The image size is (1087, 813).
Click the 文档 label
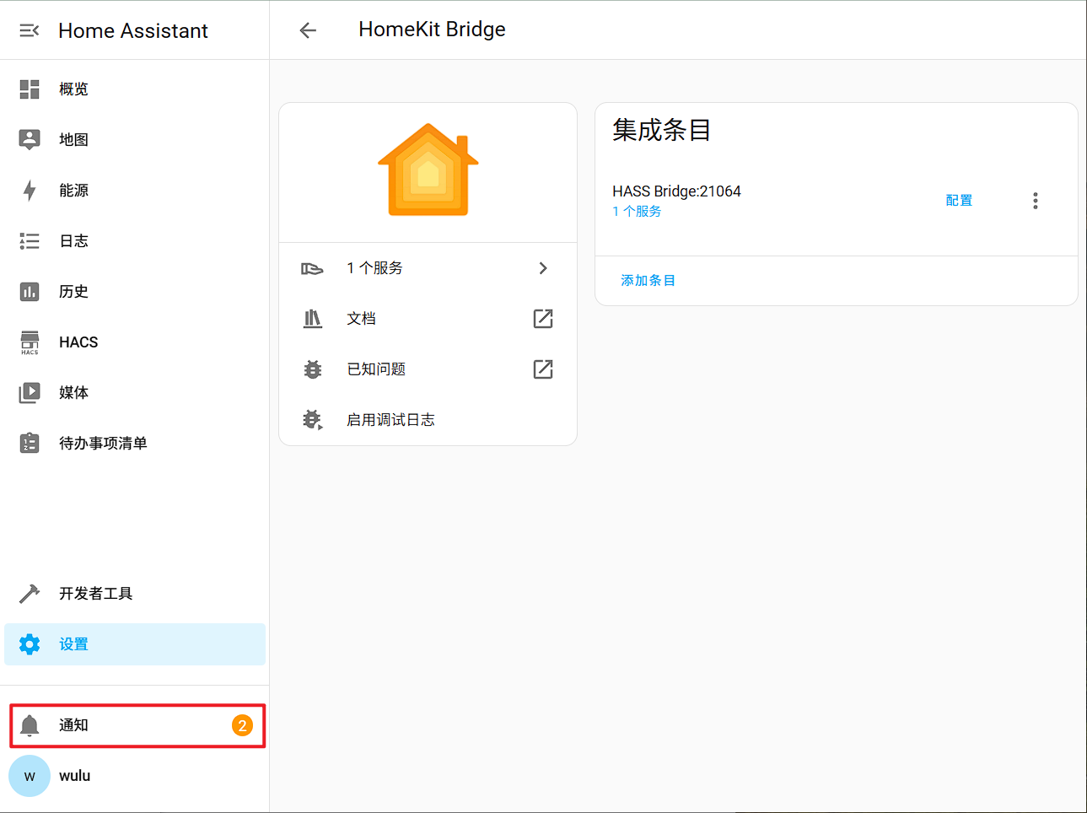pyautogui.click(x=361, y=319)
